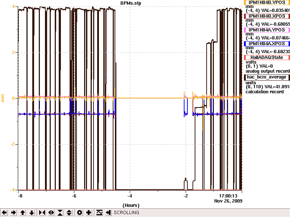Click the mm y-axis unit label
This screenshot has height=217, width=290.
click(3, 98)
